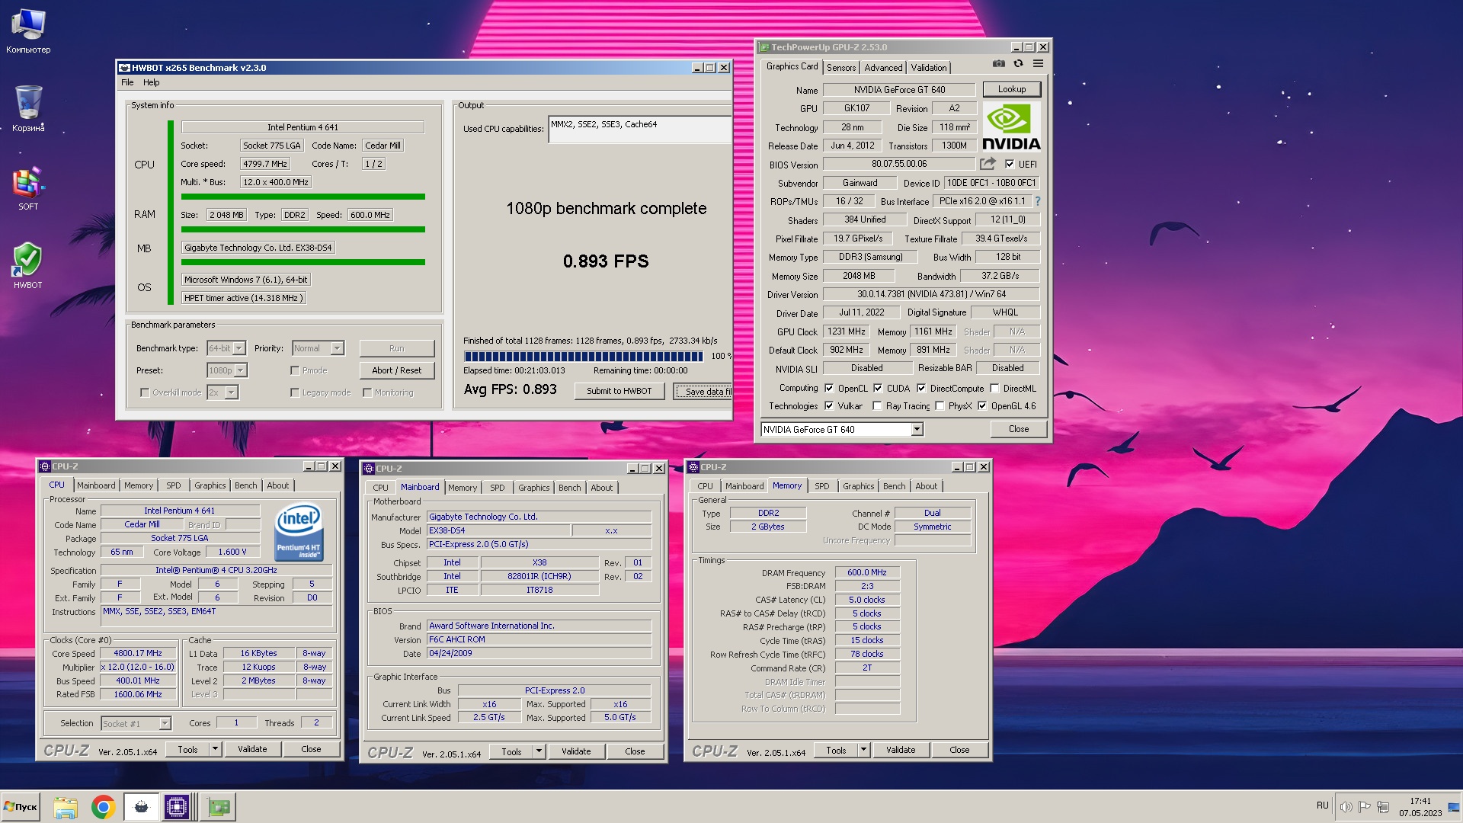This screenshot has width=1463, height=823.
Task: Toggle the UEFI checkbox in GPU-Z
Action: coord(1010,164)
